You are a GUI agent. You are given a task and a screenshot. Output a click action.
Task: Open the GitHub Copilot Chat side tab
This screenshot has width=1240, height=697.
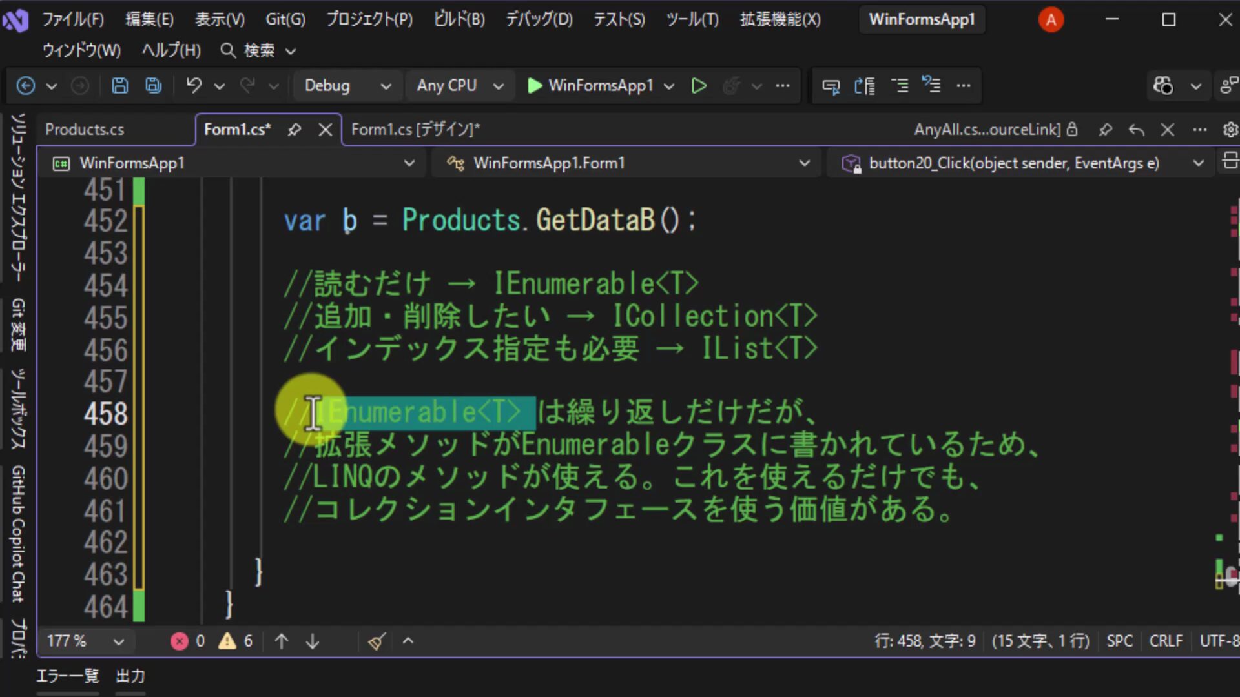tap(18, 534)
